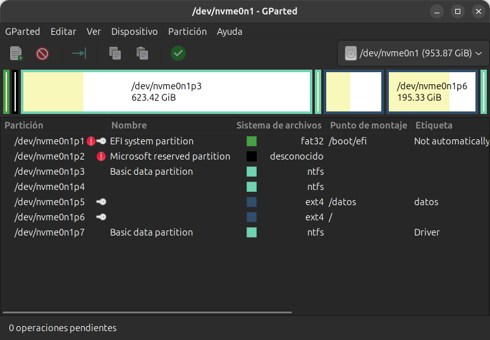The width and height of the screenshot is (490, 340).
Task: Open the GParted menu
Action: tap(23, 32)
